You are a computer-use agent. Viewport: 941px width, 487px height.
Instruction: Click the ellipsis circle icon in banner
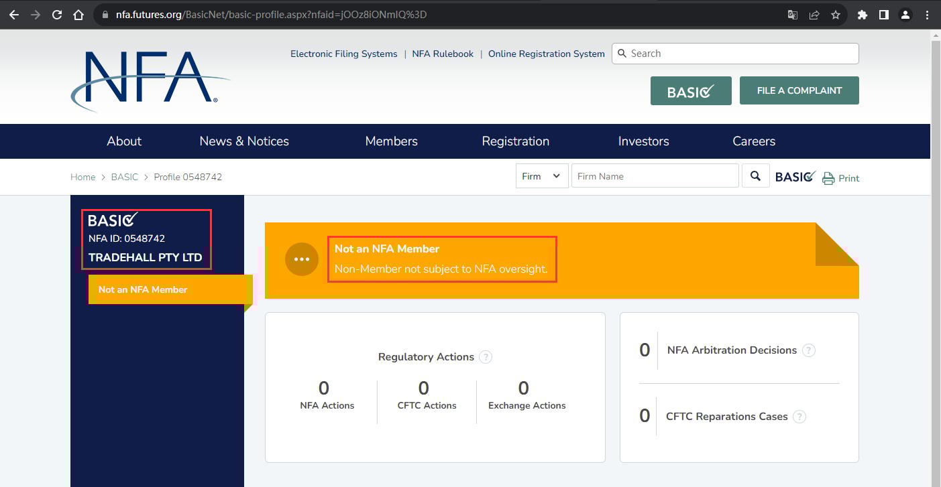(302, 259)
